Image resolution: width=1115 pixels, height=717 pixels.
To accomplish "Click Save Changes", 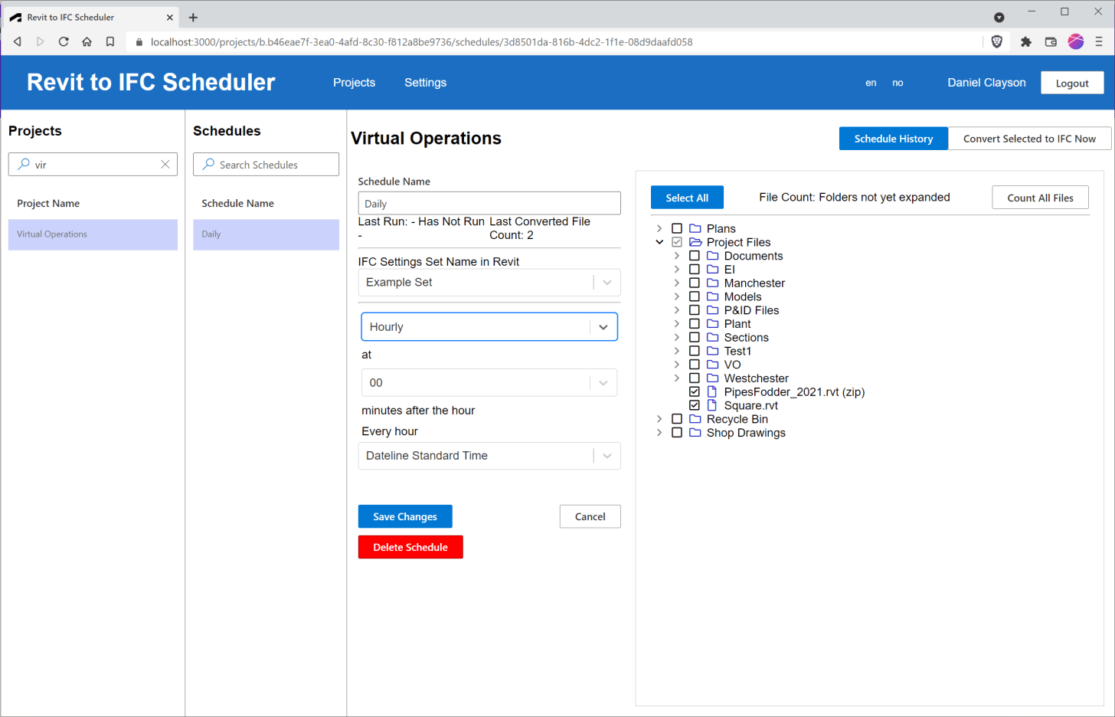I will 405,516.
